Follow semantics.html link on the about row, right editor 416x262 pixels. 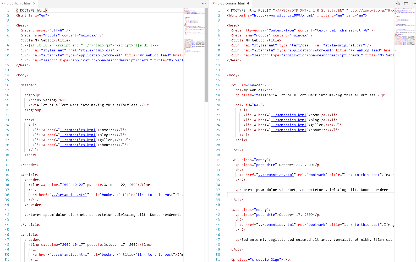[x=288, y=130]
